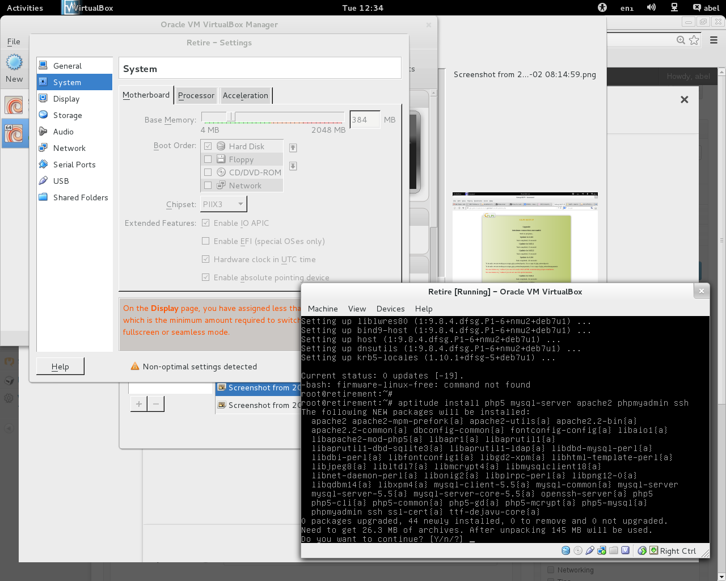The width and height of the screenshot is (726, 581).
Task: Toggle Hard Disk boot order checkbox
Action: coord(208,146)
